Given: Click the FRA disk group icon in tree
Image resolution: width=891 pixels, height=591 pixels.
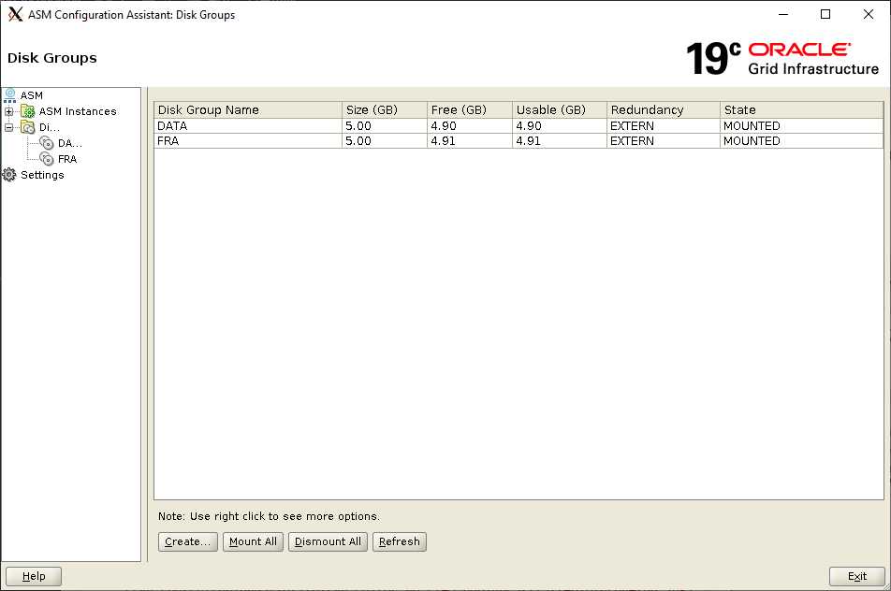Looking at the screenshot, I should pos(47,159).
